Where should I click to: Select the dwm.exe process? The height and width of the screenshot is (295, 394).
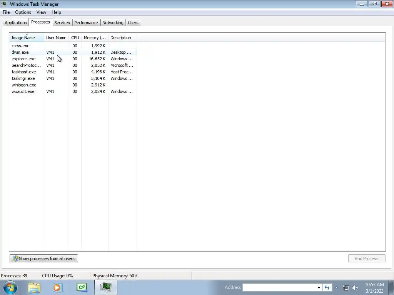pos(73,52)
